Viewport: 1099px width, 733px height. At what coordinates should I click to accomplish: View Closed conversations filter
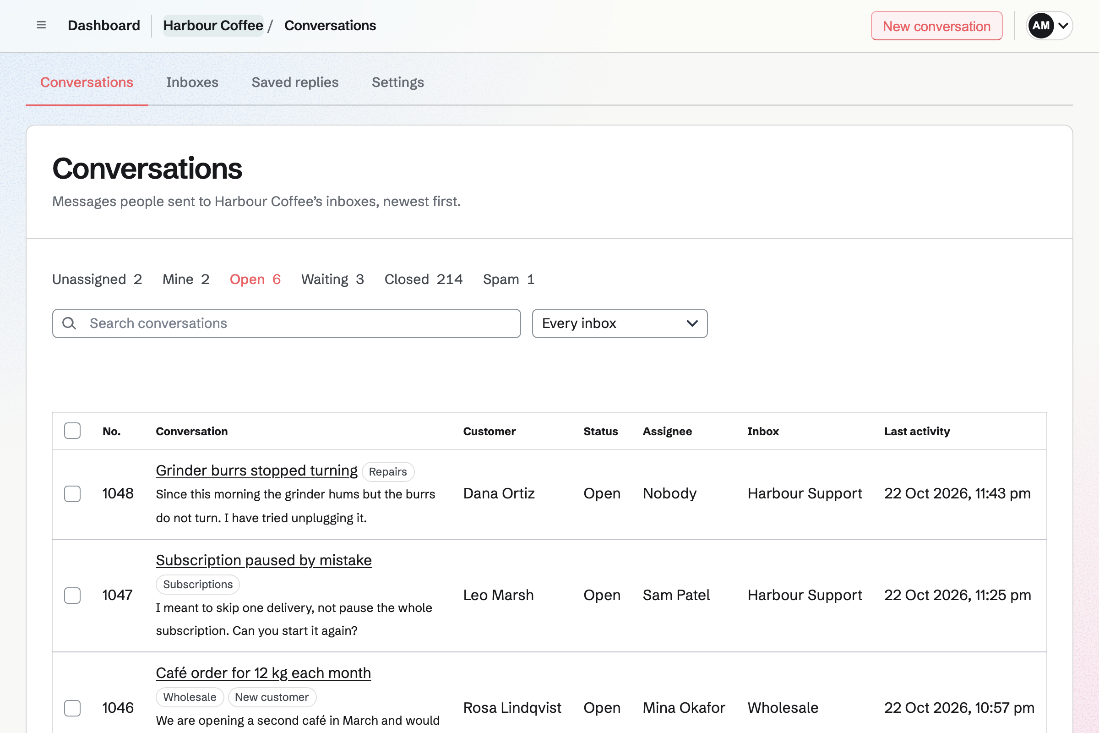click(423, 279)
